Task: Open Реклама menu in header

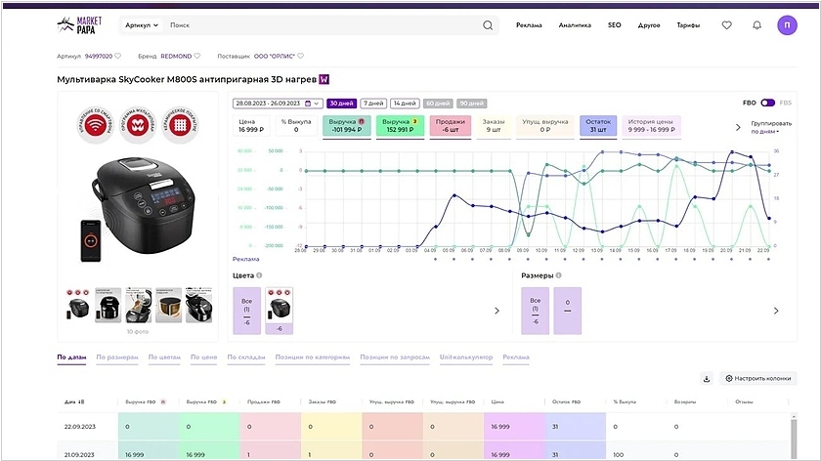Action: 529,25
